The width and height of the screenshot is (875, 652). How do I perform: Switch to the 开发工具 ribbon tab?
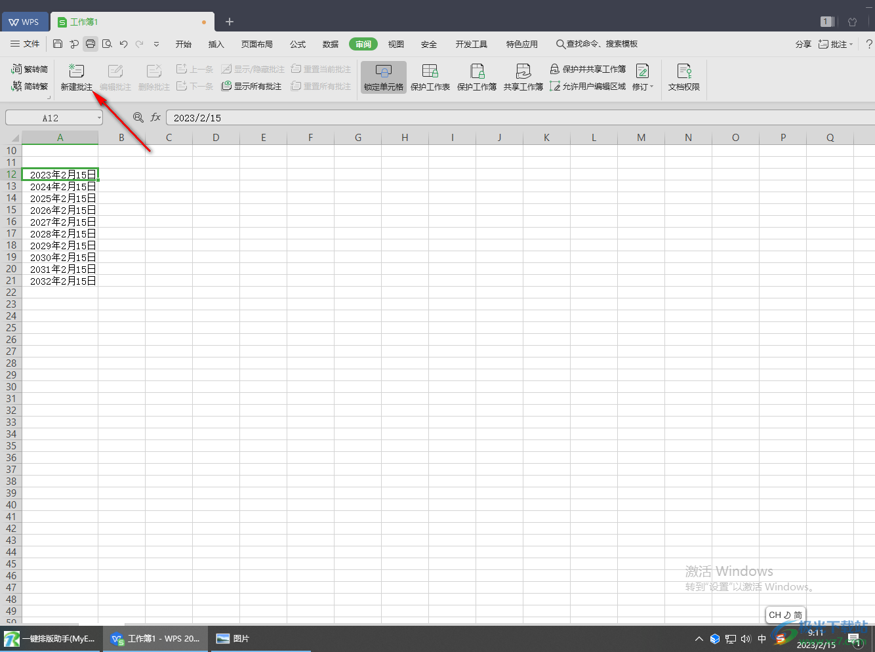[472, 44]
